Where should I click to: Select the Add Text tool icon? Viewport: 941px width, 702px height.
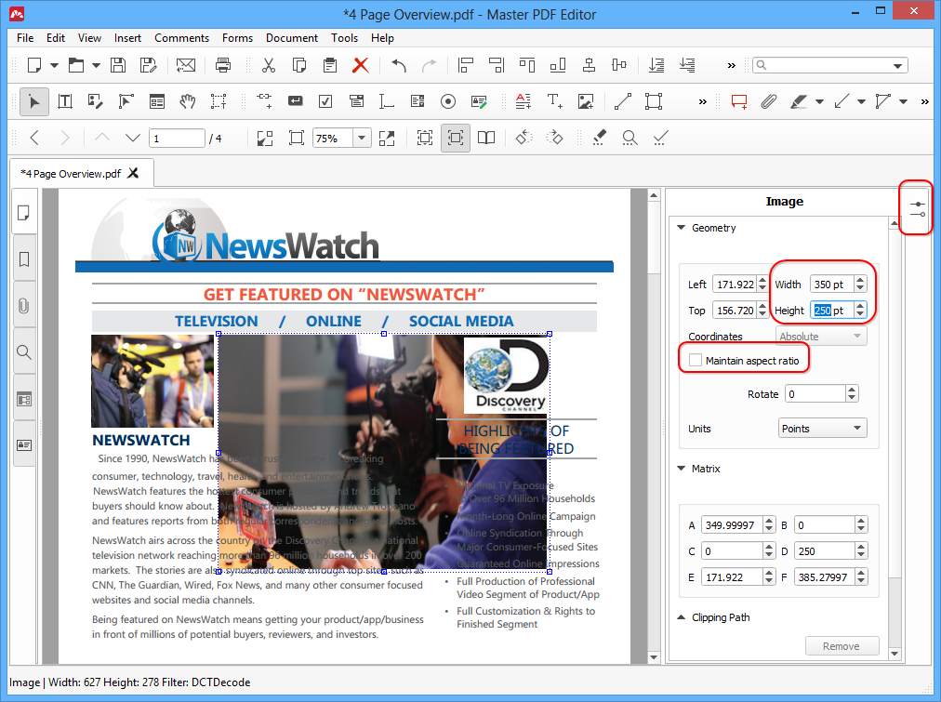coord(554,101)
